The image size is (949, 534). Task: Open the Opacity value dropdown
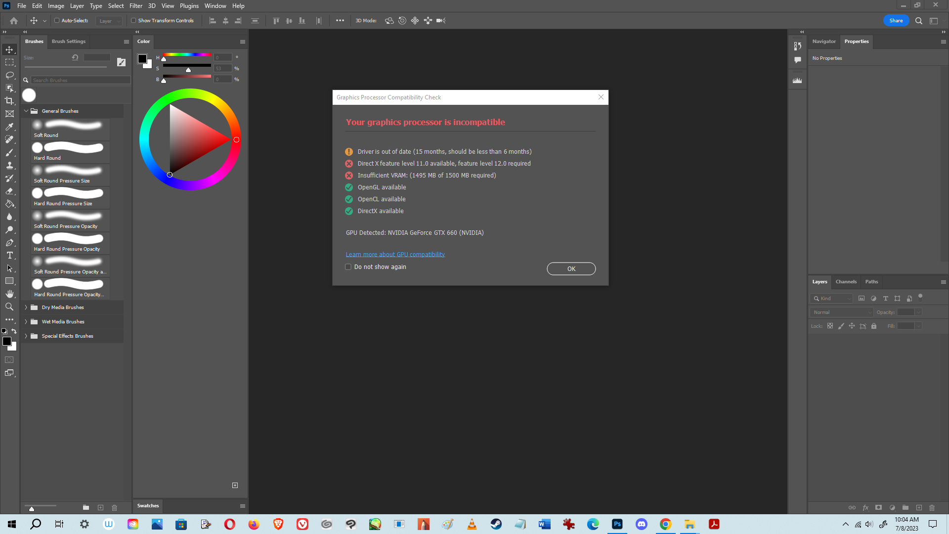click(x=918, y=312)
